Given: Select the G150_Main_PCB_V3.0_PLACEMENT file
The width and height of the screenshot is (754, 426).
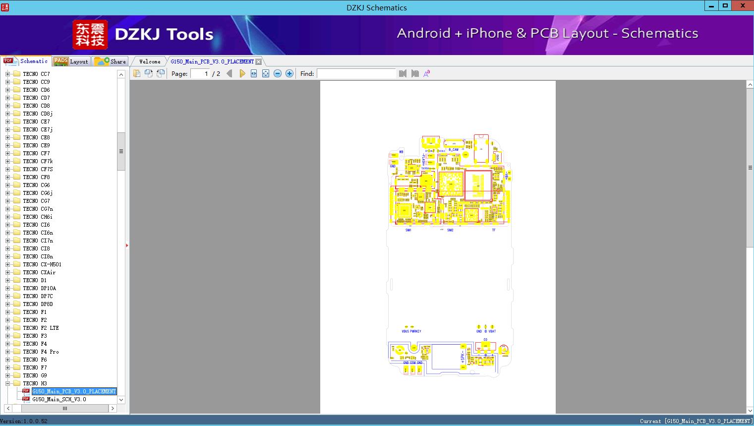Looking at the screenshot, I should pyautogui.click(x=74, y=391).
